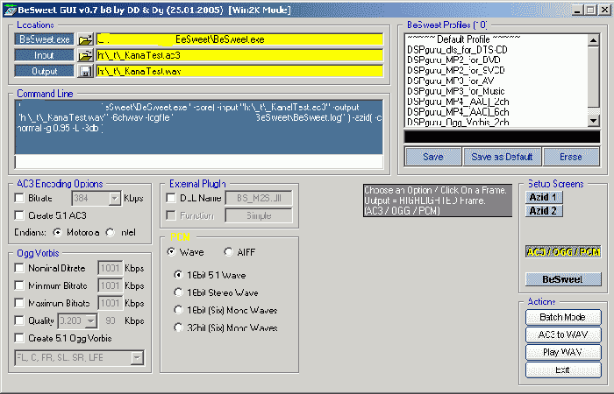
Task: Click the Output save disk icon
Action: click(x=85, y=71)
